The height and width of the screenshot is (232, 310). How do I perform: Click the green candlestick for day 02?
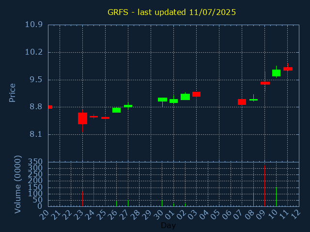tap(185, 97)
